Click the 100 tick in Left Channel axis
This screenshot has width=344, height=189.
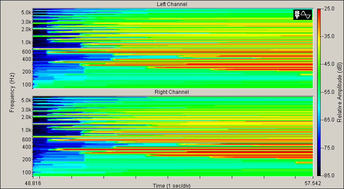tap(27, 84)
